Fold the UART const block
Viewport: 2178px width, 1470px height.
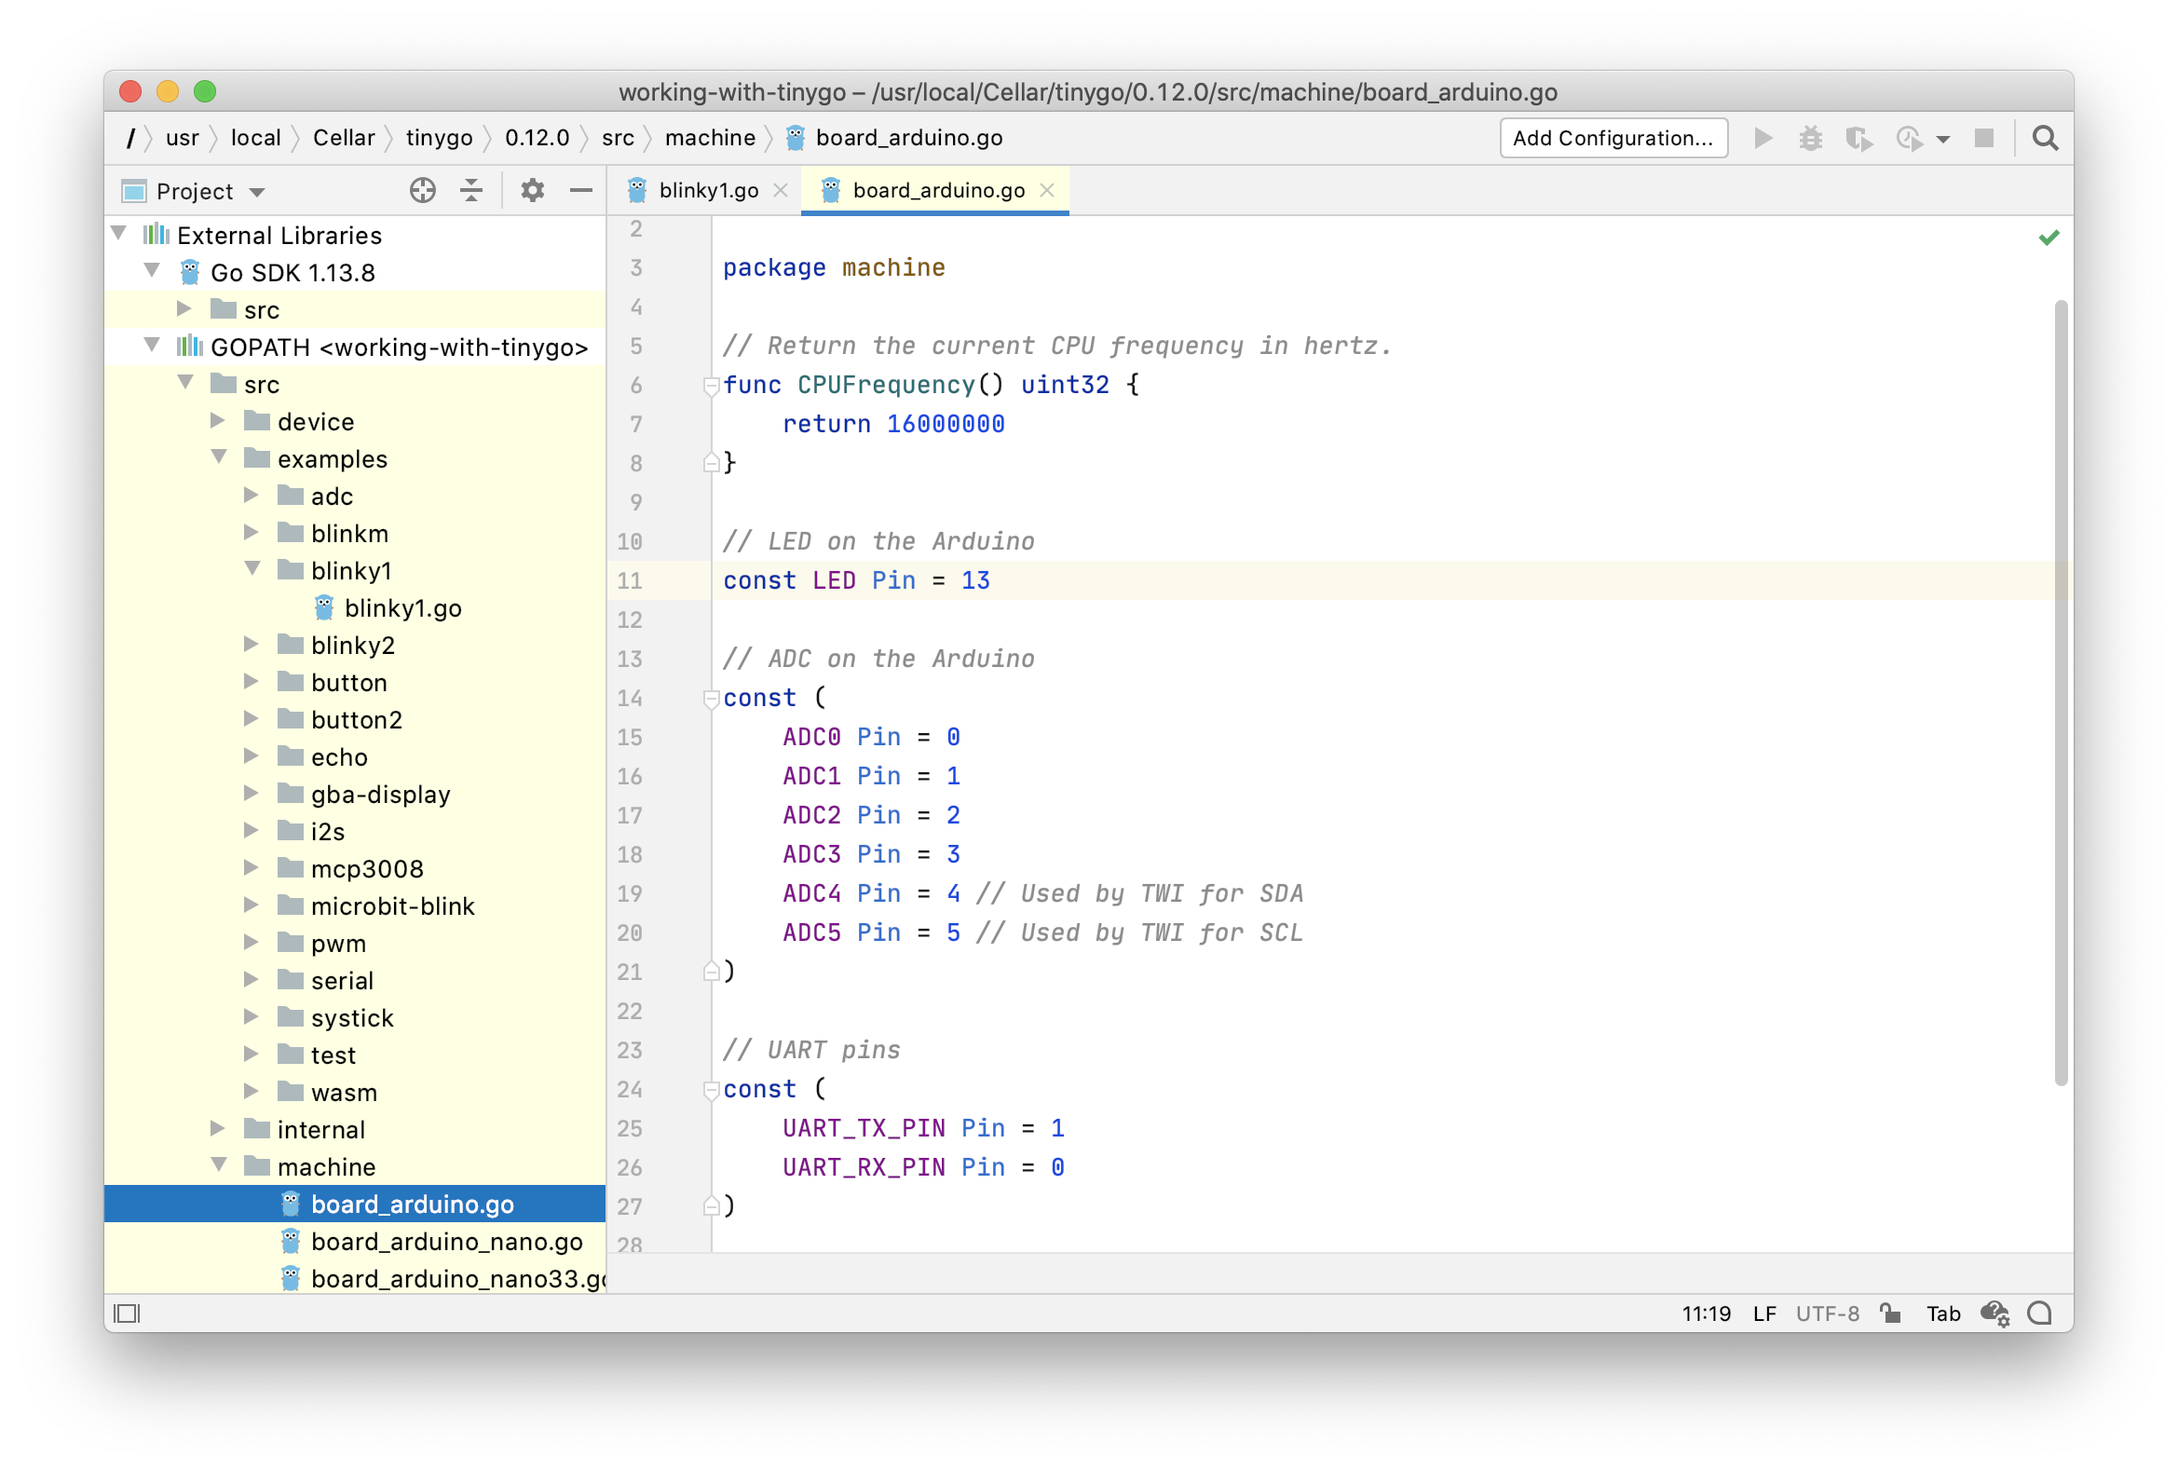(712, 1090)
